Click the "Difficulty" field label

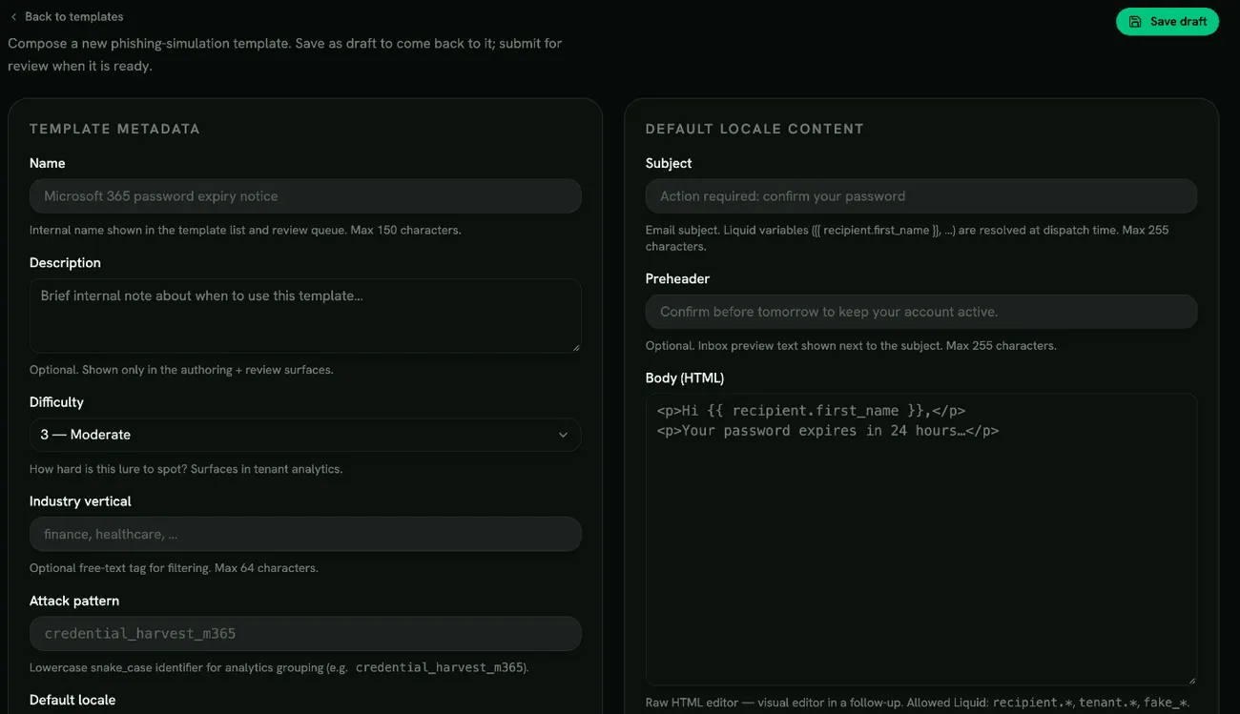[56, 401]
